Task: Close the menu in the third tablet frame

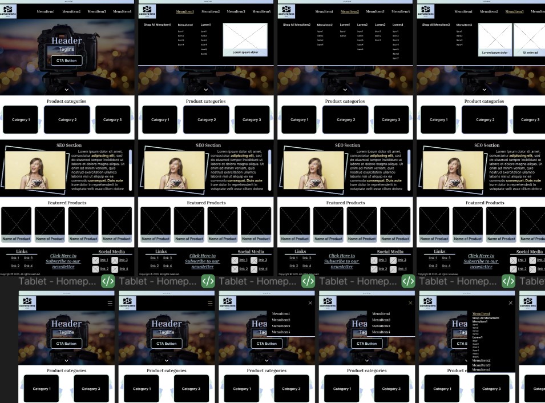Action: (x=310, y=303)
